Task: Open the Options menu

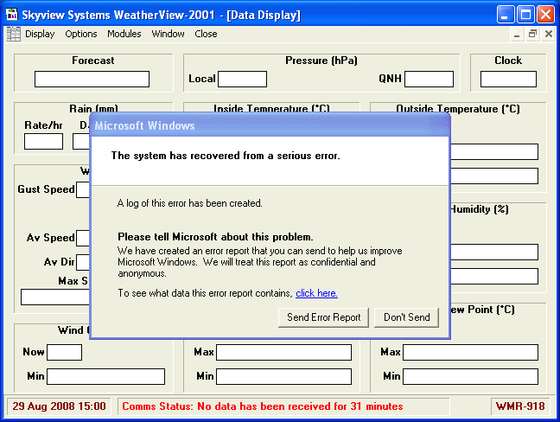Action: click(x=81, y=34)
